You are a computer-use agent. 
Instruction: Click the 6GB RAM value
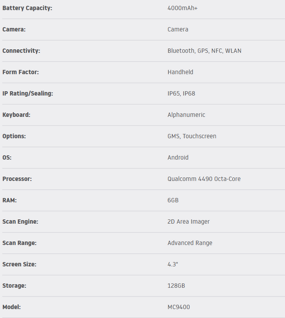click(173, 200)
